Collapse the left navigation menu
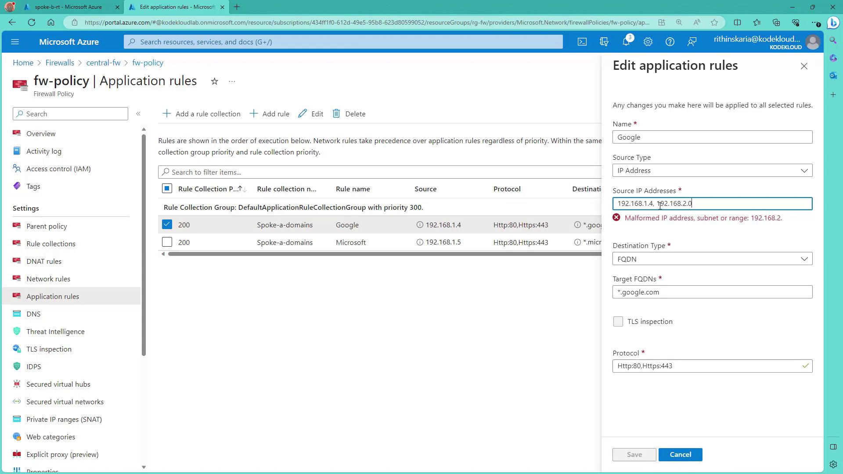Image resolution: width=843 pixels, height=474 pixels. (x=138, y=114)
